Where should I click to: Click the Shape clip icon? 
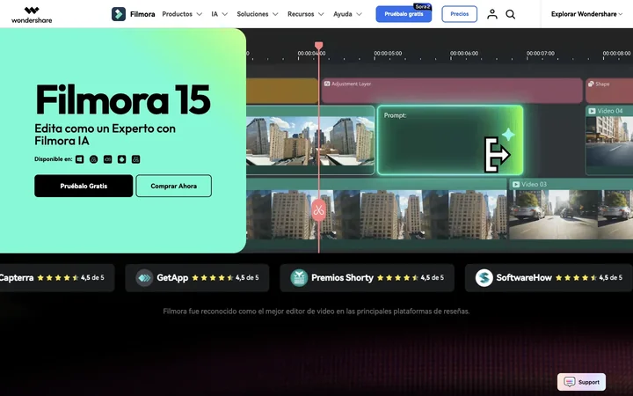(591, 84)
